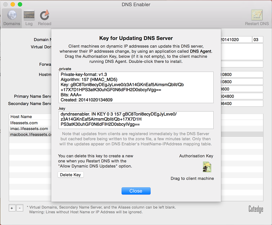Image resolution: width=272 pixels, height=225 pixels.
Task: Click the Restart DNS icon
Action: [x=257, y=15]
